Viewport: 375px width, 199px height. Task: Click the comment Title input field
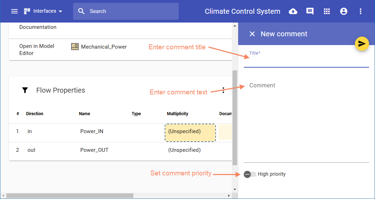click(x=306, y=62)
